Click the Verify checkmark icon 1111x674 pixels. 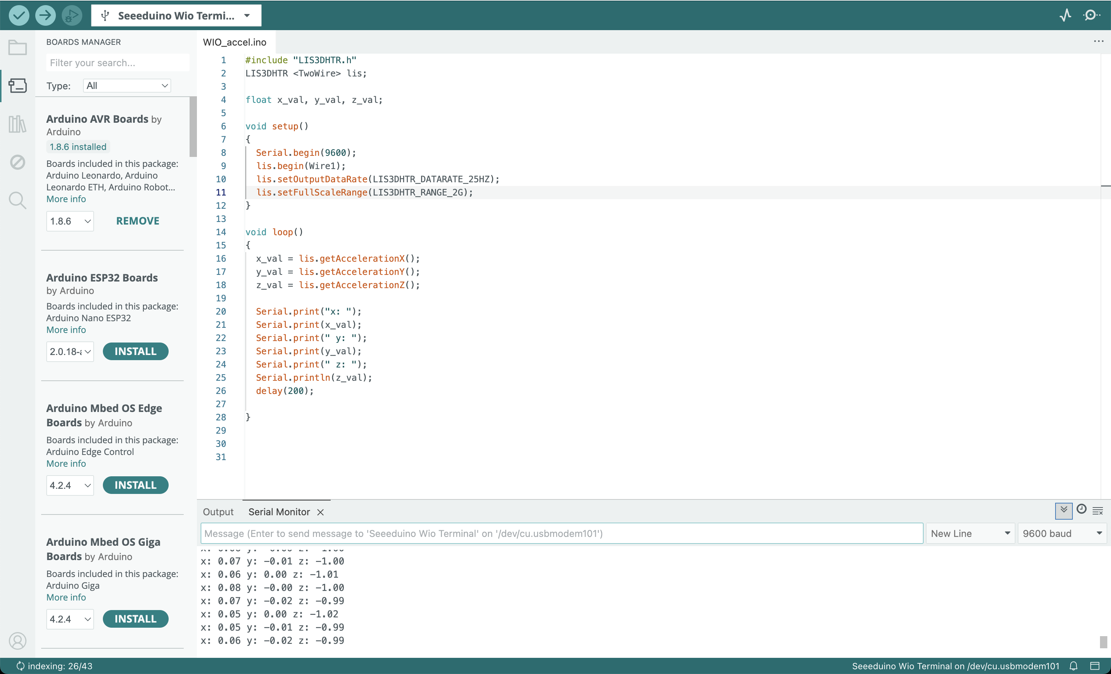18,15
